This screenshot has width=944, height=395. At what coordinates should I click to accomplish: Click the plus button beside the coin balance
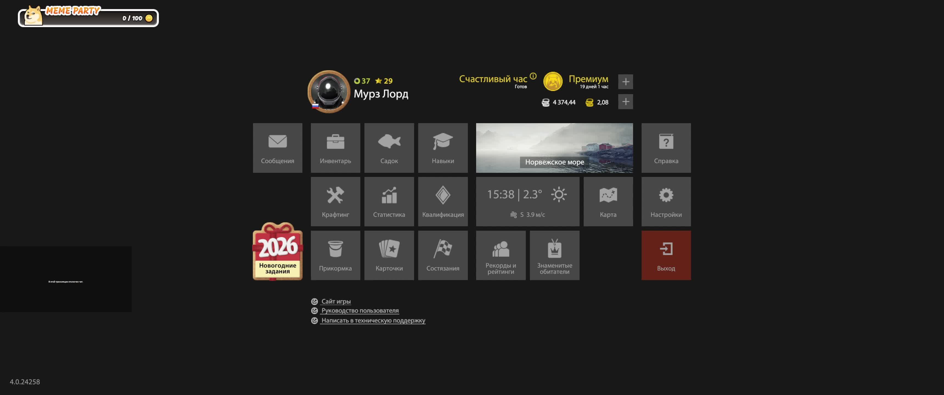click(x=626, y=101)
